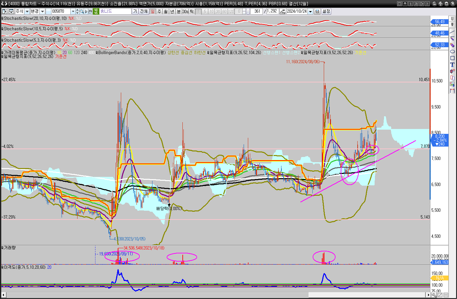Click the floppy disk save icon

317,11
